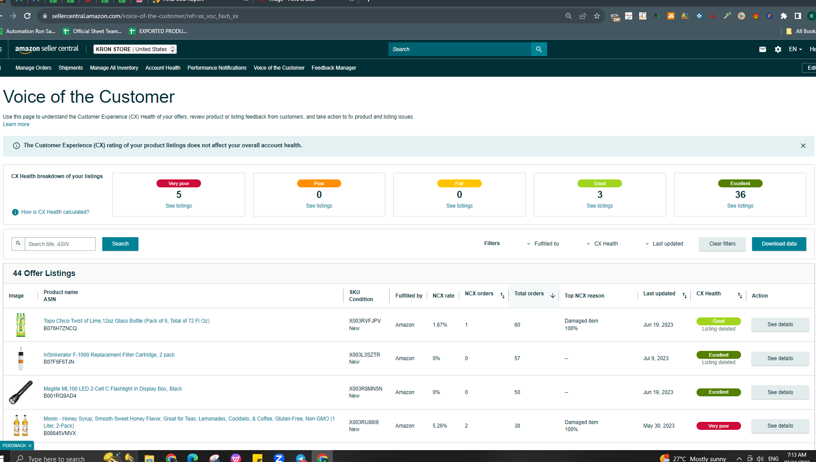
Task: Click the info icon beside CX Health calculated
Action: click(x=15, y=212)
